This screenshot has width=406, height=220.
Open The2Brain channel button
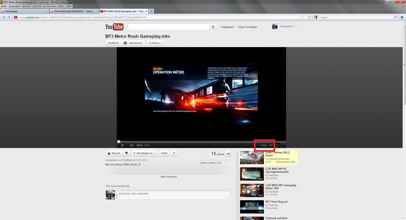(113, 43)
